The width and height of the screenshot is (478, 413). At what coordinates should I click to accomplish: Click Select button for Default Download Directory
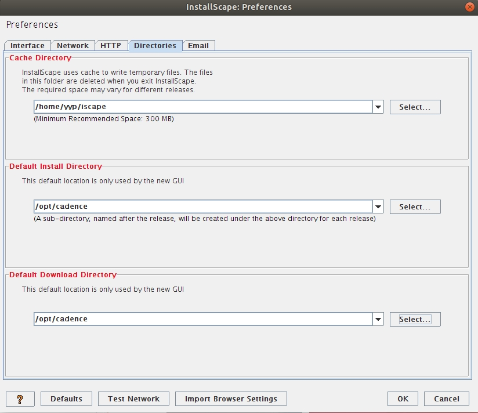(415, 319)
